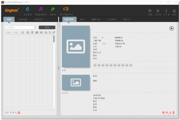The image size is (180, 120).
Task: Click the purple search & scrape magnifier icon
Action: coord(40,9)
